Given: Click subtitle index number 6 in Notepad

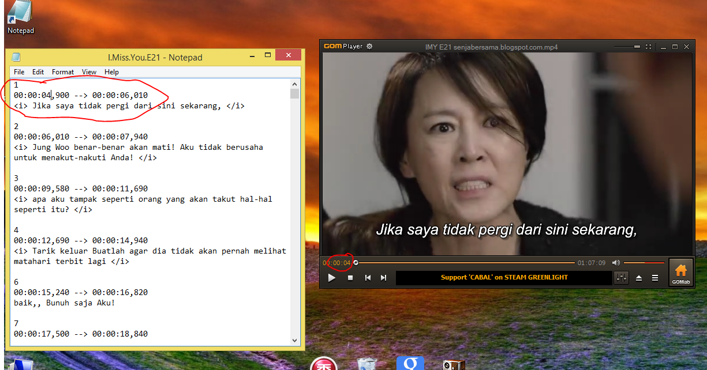Looking at the screenshot, I should pyautogui.click(x=16, y=282).
